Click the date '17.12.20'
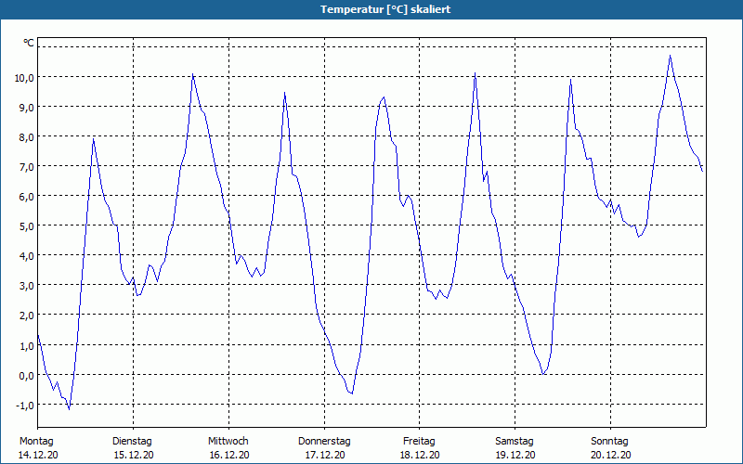 click(324, 456)
